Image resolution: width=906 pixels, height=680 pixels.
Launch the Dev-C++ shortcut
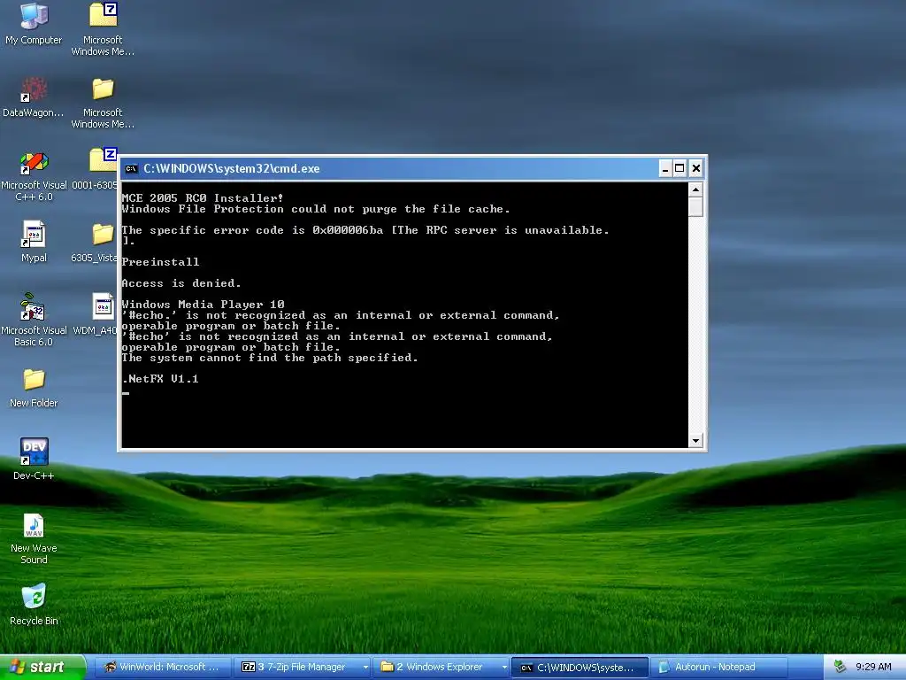34,460
